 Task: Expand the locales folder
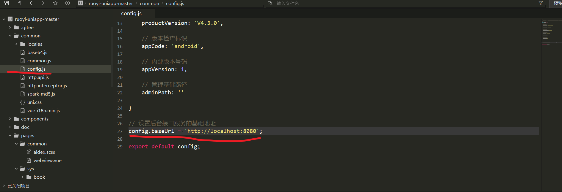click(x=16, y=44)
